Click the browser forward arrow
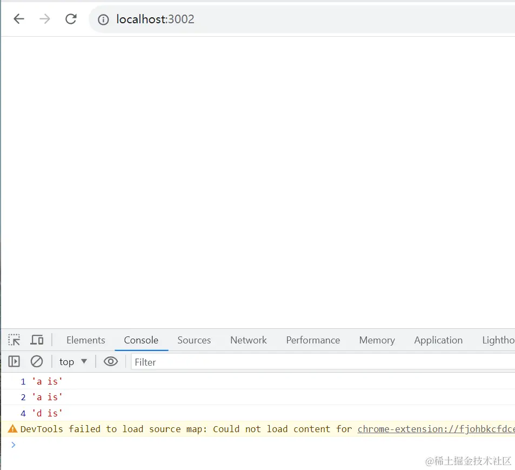515x470 pixels. coord(45,19)
